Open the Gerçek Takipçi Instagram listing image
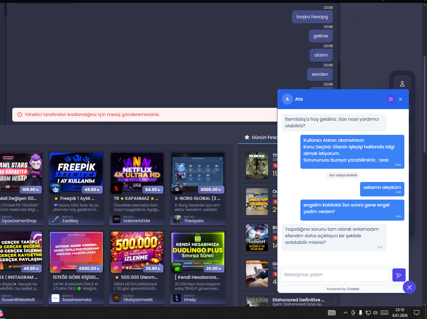Viewport: 427px width, 319px height. 21,250
